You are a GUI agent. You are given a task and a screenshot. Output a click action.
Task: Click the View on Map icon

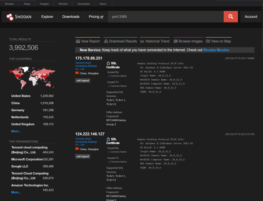[x=208, y=41]
